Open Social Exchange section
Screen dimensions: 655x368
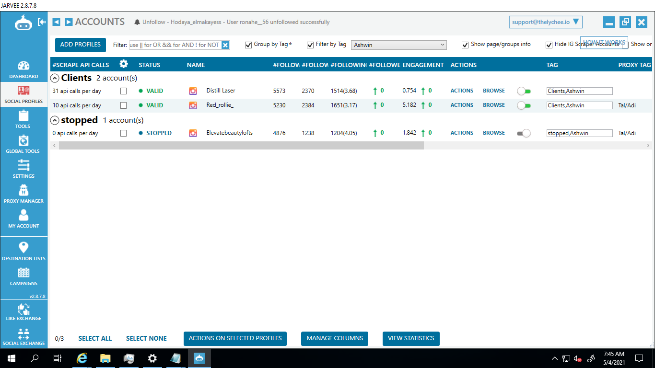pos(23,337)
